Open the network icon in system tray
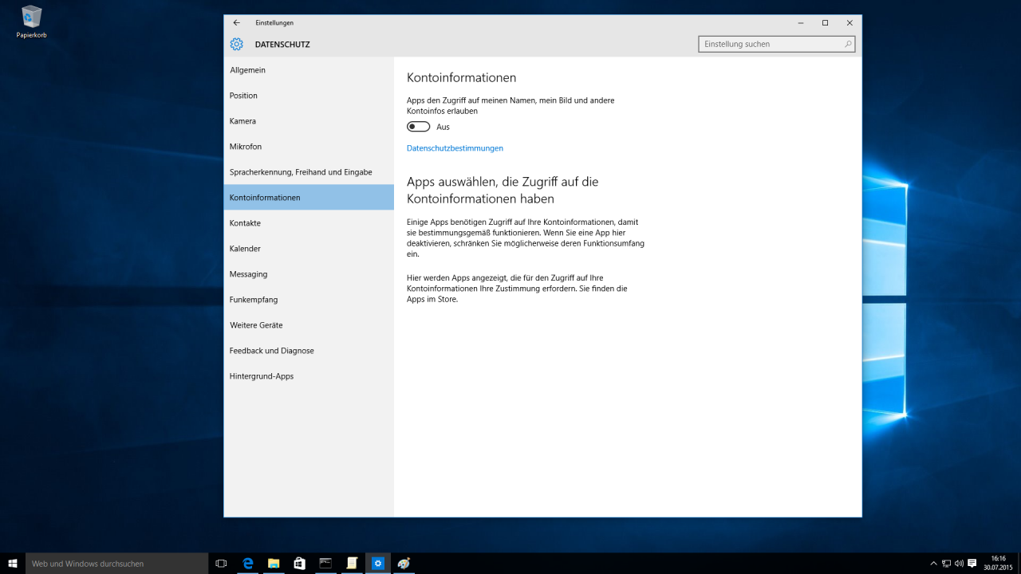 [946, 564]
